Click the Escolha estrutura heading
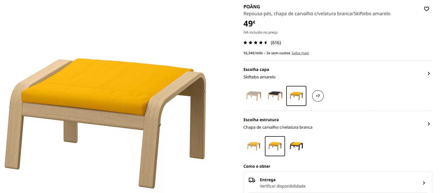 [261, 120]
